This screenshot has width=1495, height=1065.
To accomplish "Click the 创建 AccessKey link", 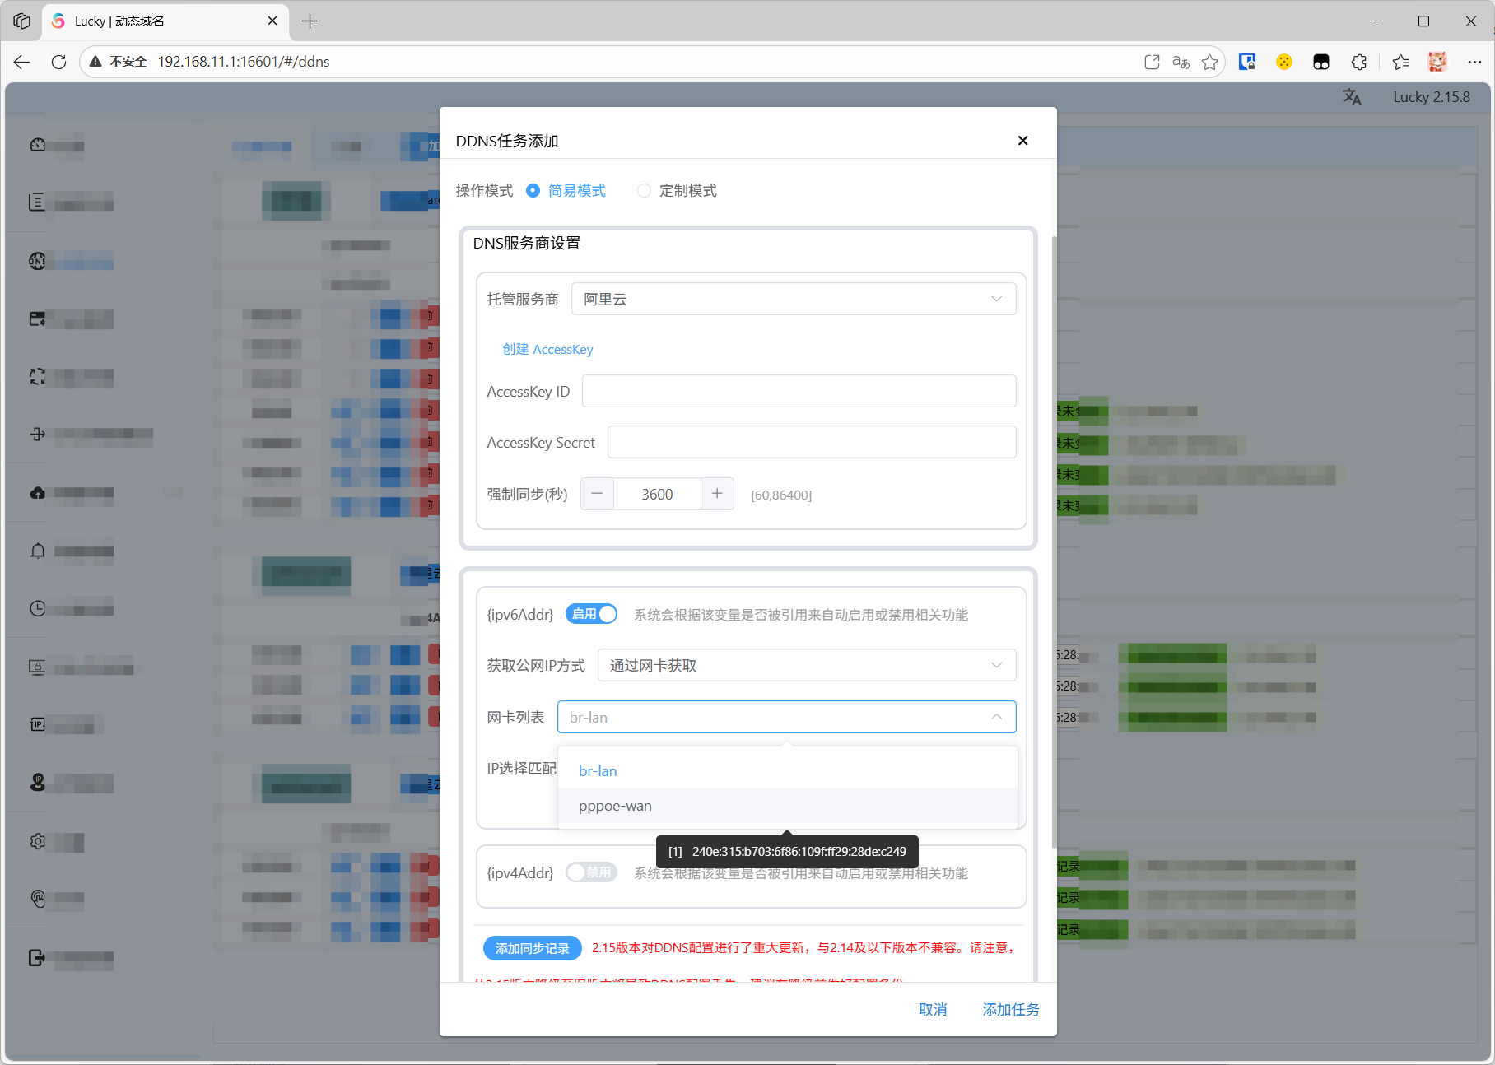I will (547, 350).
